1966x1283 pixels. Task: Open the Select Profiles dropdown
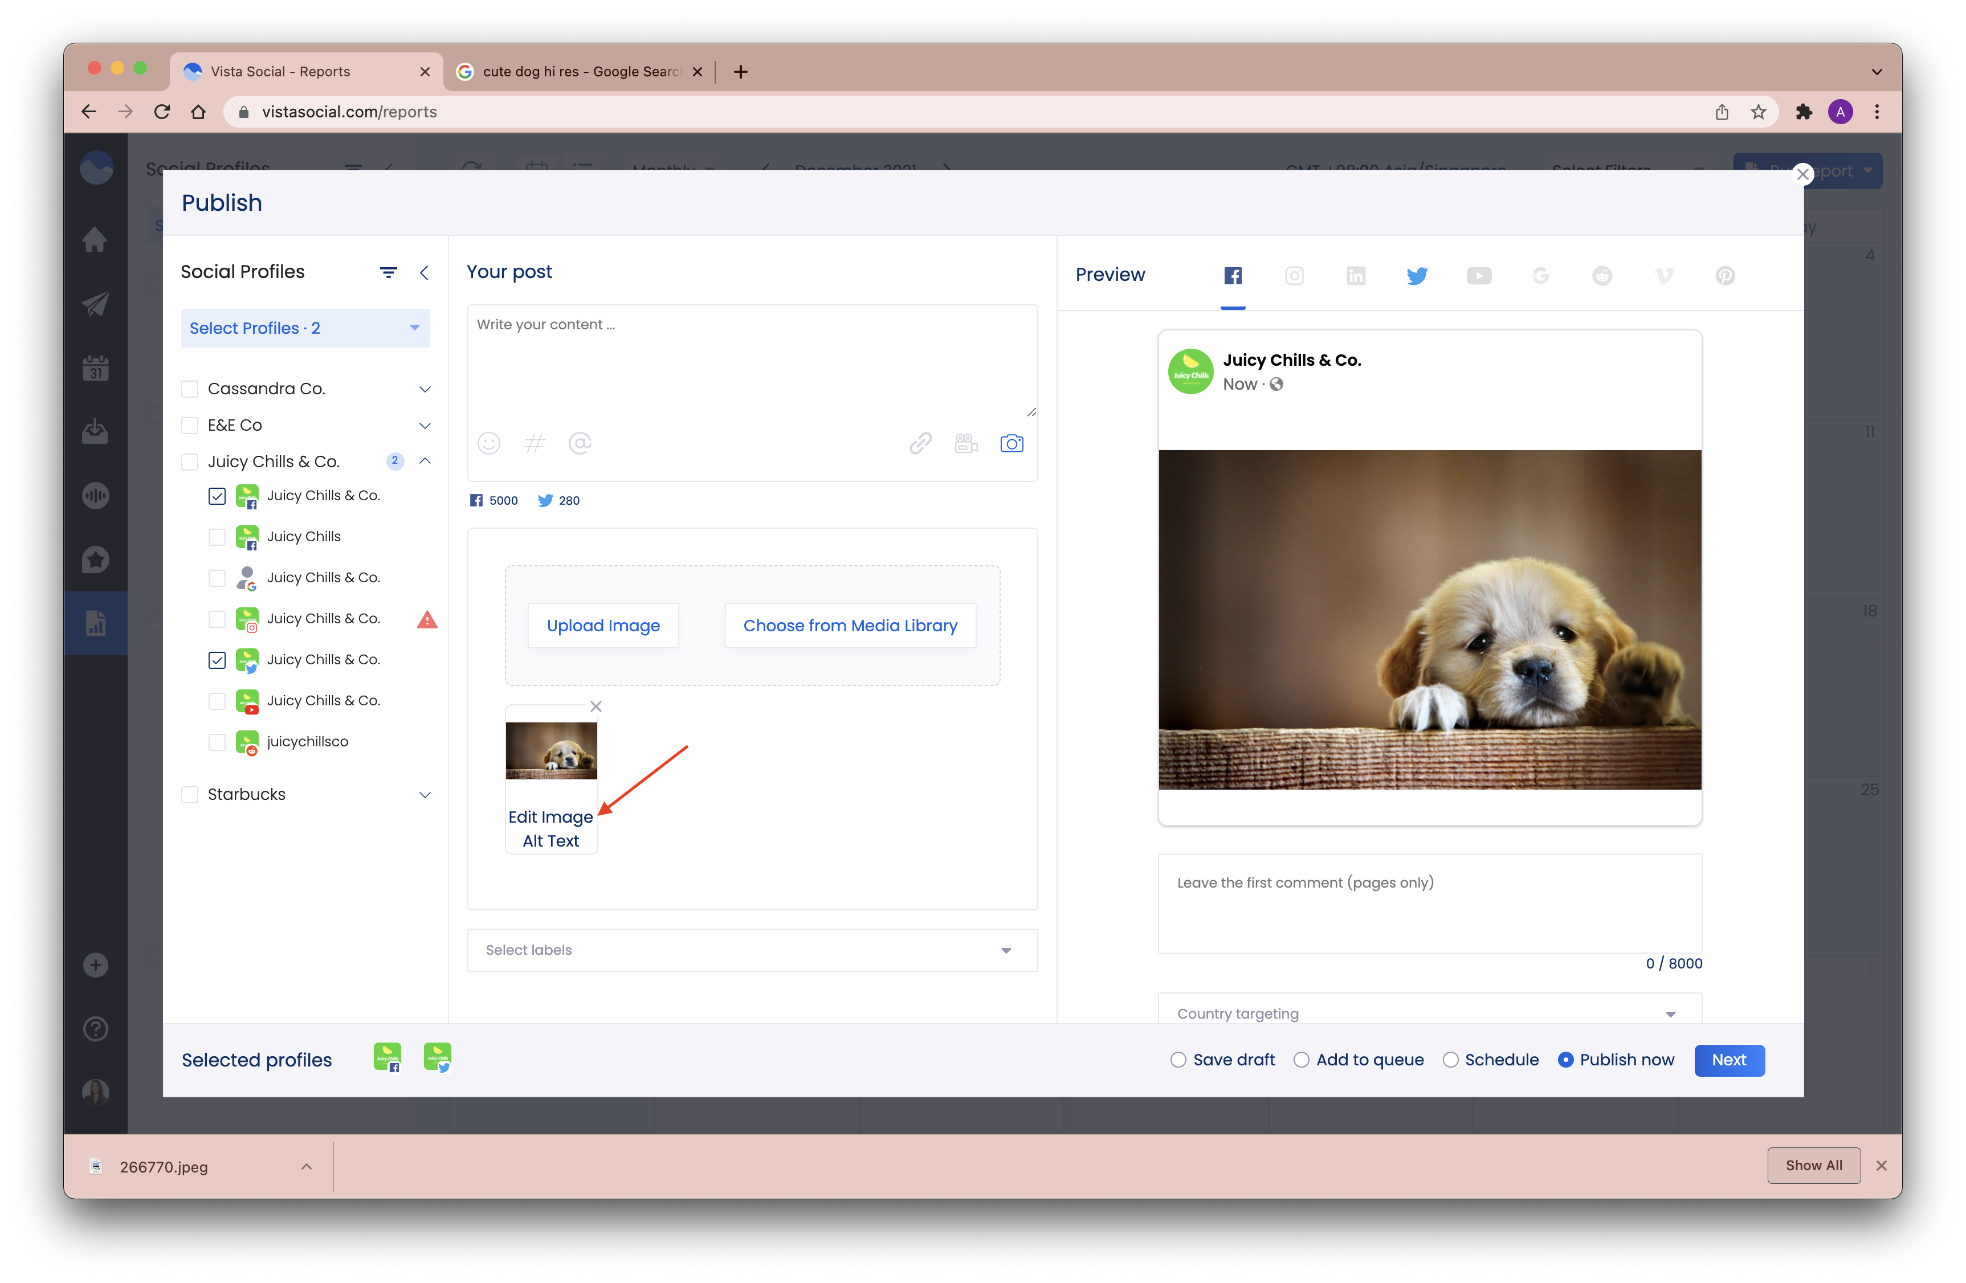tap(305, 329)
